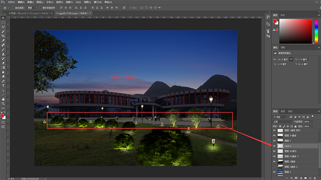Select the Zoom magnifier tool
Image resolution: width=321 pixels, height=180 pixels.
pyautogui.click(x=3, y=103)
